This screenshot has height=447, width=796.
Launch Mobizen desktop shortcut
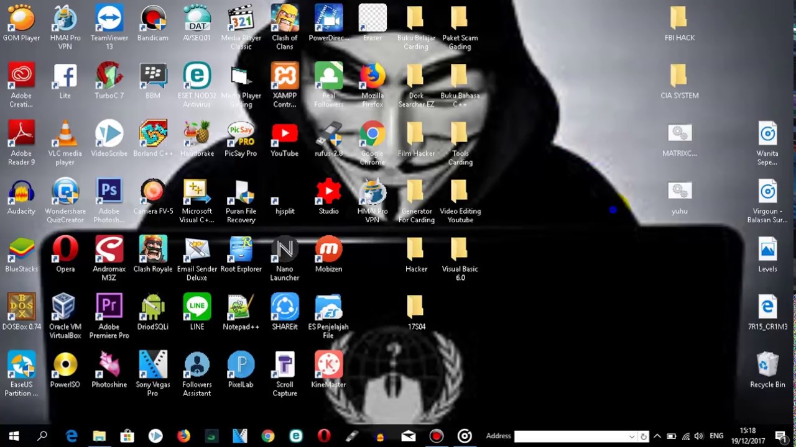click(x=328, y=254)
